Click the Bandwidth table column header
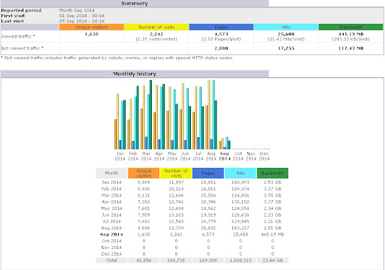The width and height of the screenshot is (385, 270). pyautogui.click(x=273, y=173)
